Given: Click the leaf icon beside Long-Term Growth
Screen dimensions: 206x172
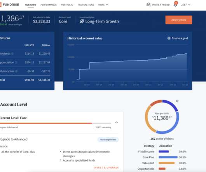Looking at the screenshot, I should point(82,21).
